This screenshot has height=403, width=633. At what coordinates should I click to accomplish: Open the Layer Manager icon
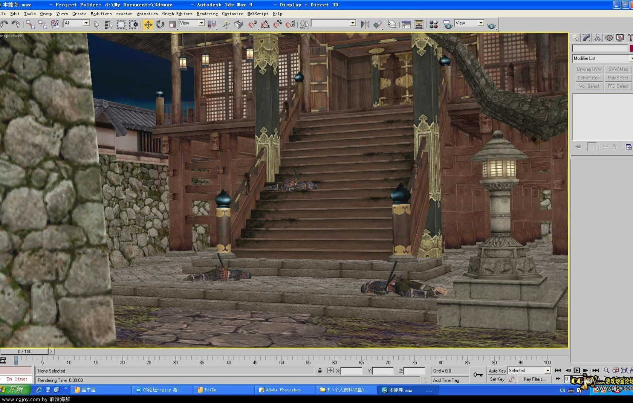pyautogui.click(x=392, y=24)
